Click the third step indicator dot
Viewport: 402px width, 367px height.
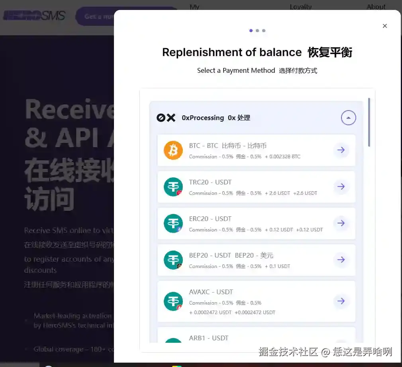pos(264,31)
